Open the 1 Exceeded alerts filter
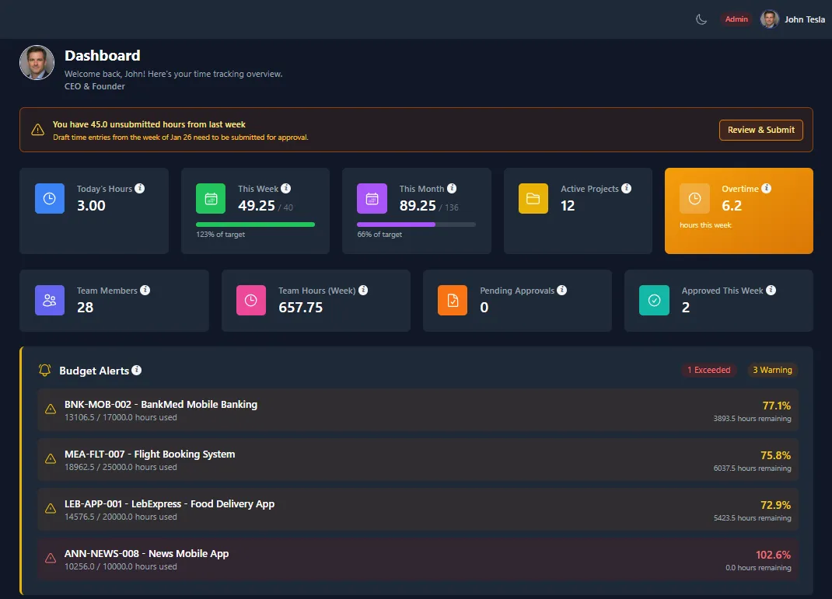This screenshot has width=832, height=599. [709, 371]
